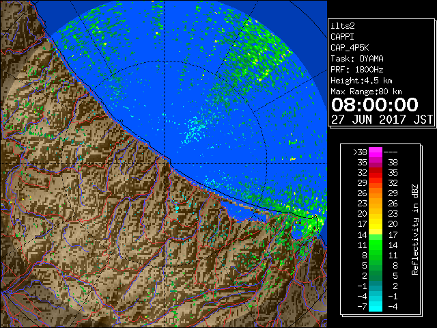
Task: Click the '---' legend upper bound label
Action: (x=391, y=152)
